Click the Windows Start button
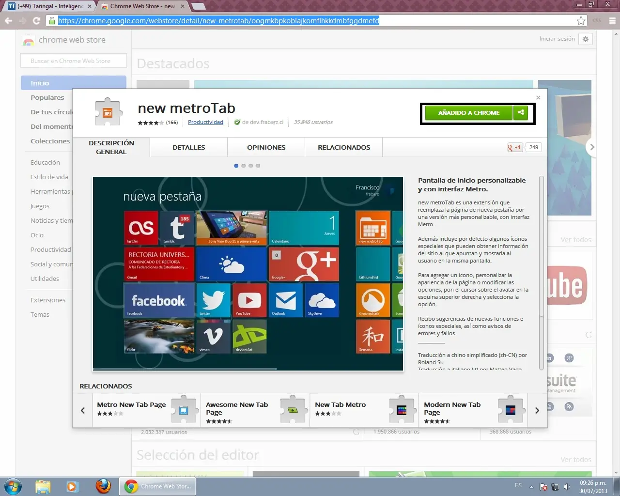Image resolution: width=620 pixels, height=496 pixels. pyautogui.click(x=13, y=486)
